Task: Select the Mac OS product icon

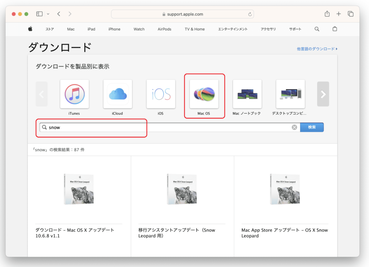Action: [204, 94]
